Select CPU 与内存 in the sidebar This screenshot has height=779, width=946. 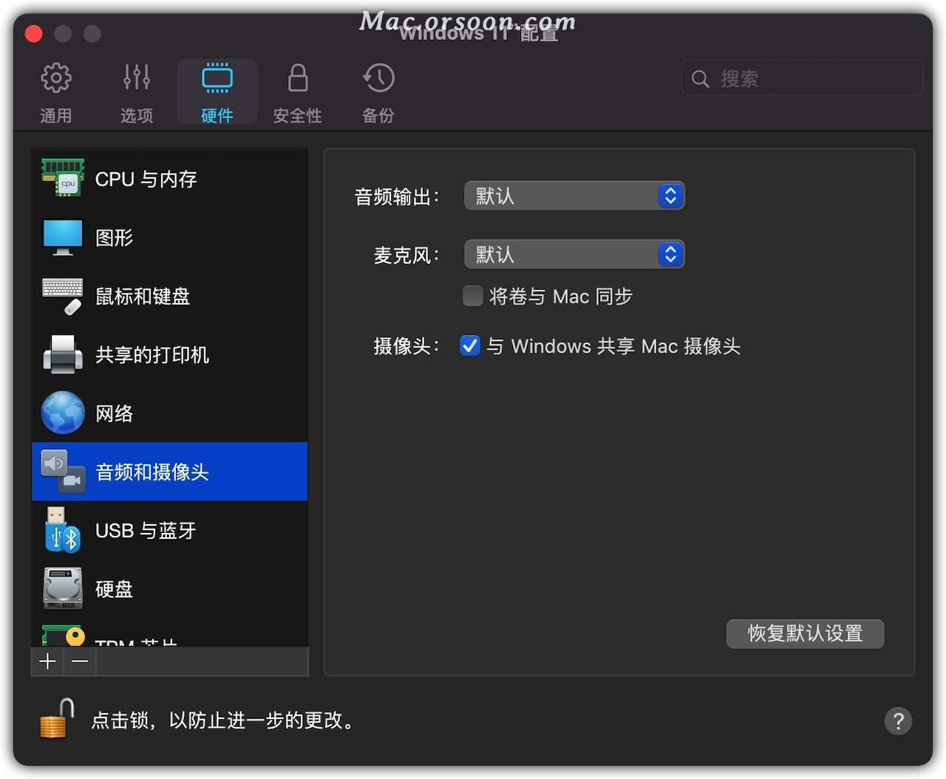pyautogui.click(x=170, y=179)
